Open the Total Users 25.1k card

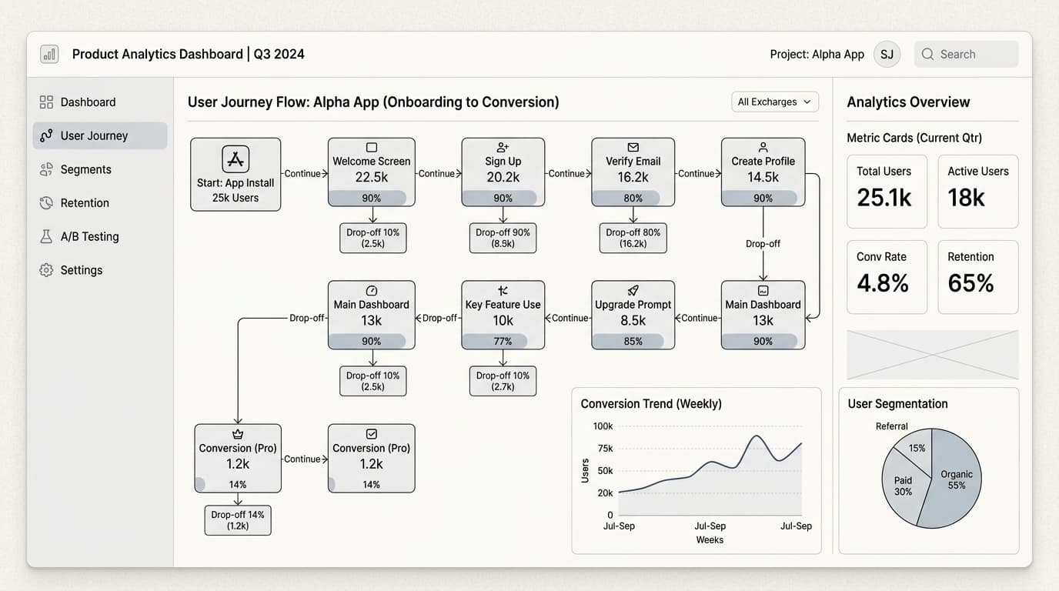(x=887, y=192)
